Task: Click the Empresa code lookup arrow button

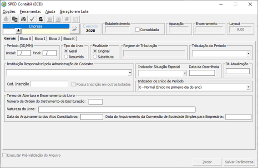Action: tap(18, 31)
